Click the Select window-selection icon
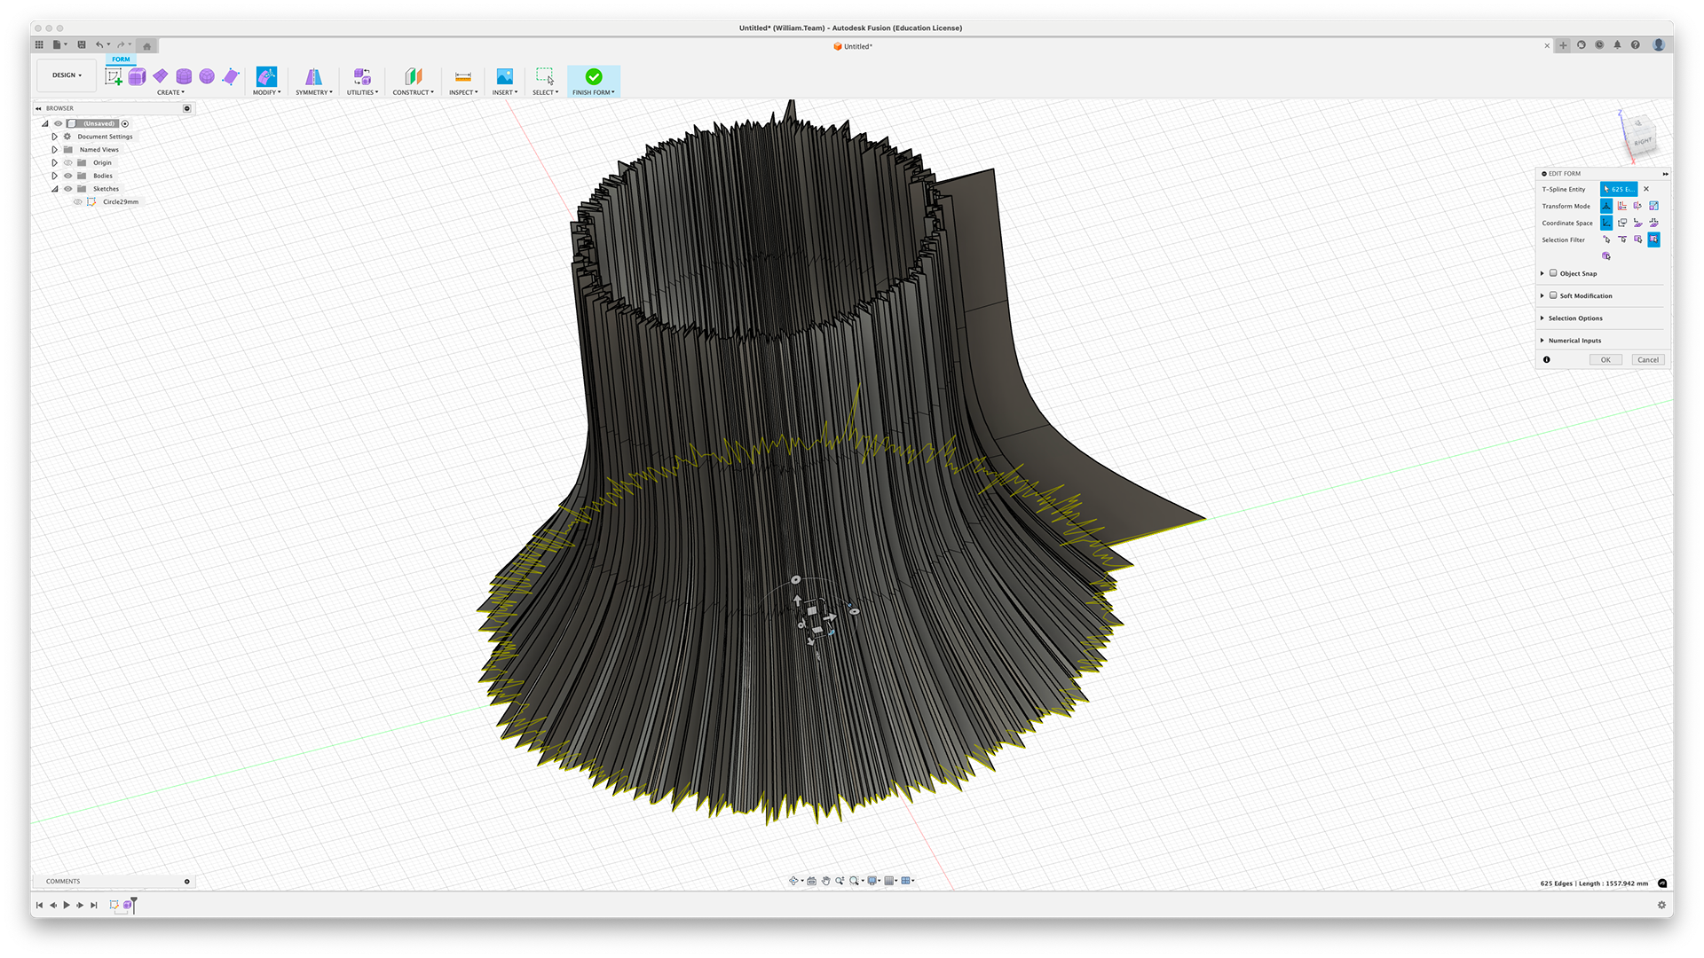This screenshot has width=1704, height=958. click(545, 76)
